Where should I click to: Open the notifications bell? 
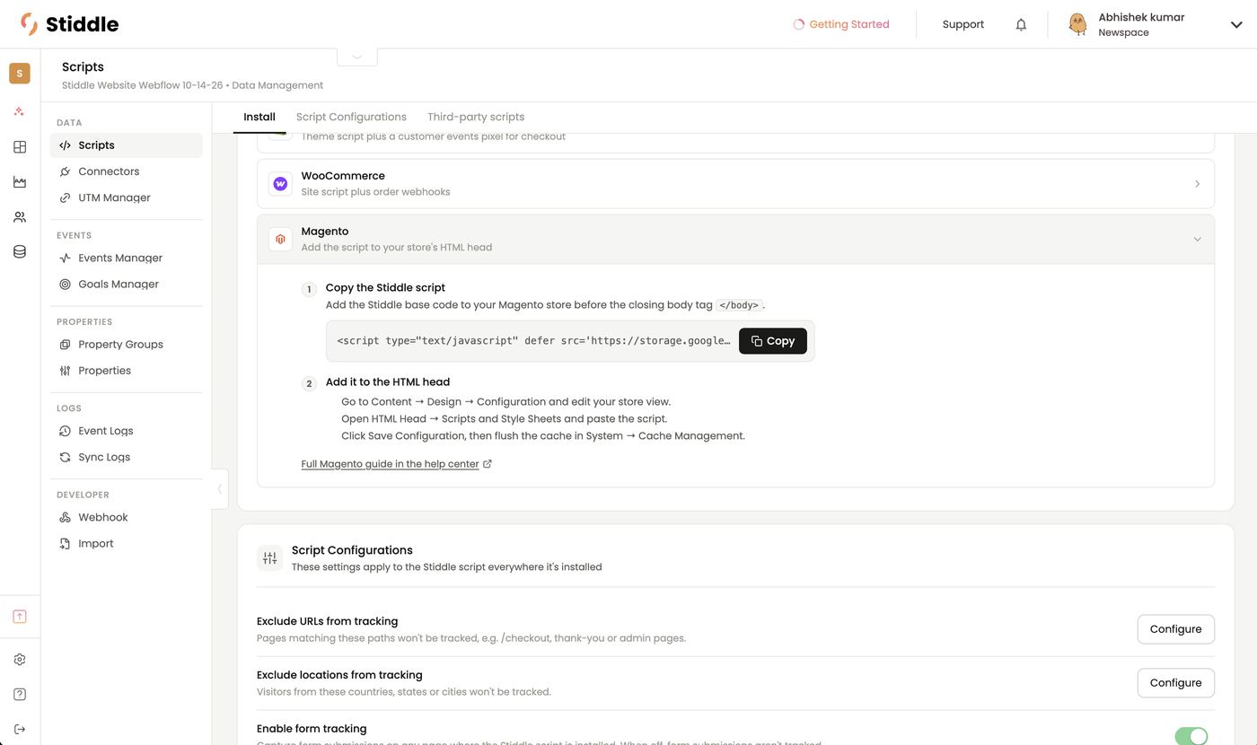(1021, 24)
